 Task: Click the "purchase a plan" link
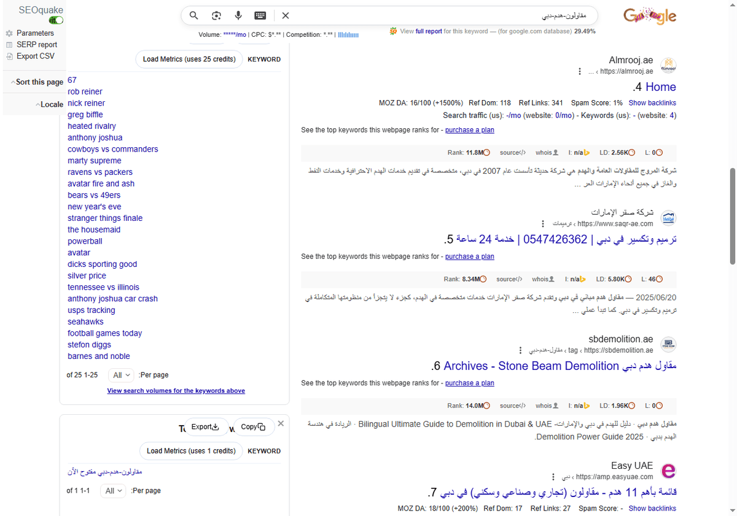click(x=469, y=129)
